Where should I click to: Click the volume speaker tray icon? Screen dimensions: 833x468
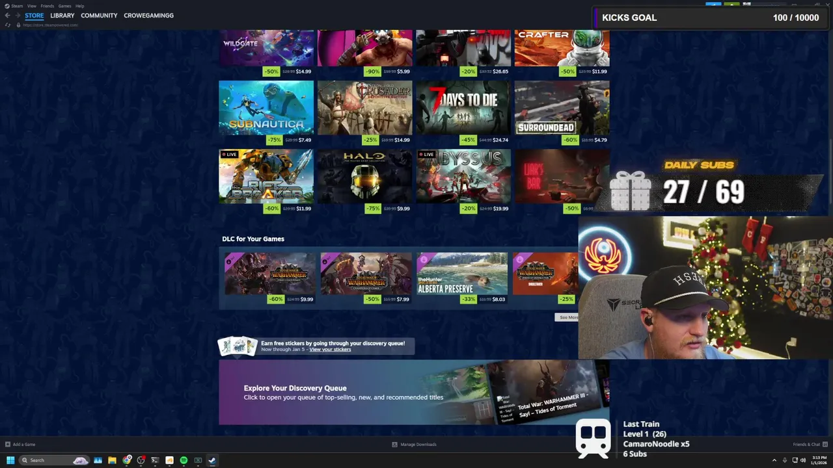point(803,460)
